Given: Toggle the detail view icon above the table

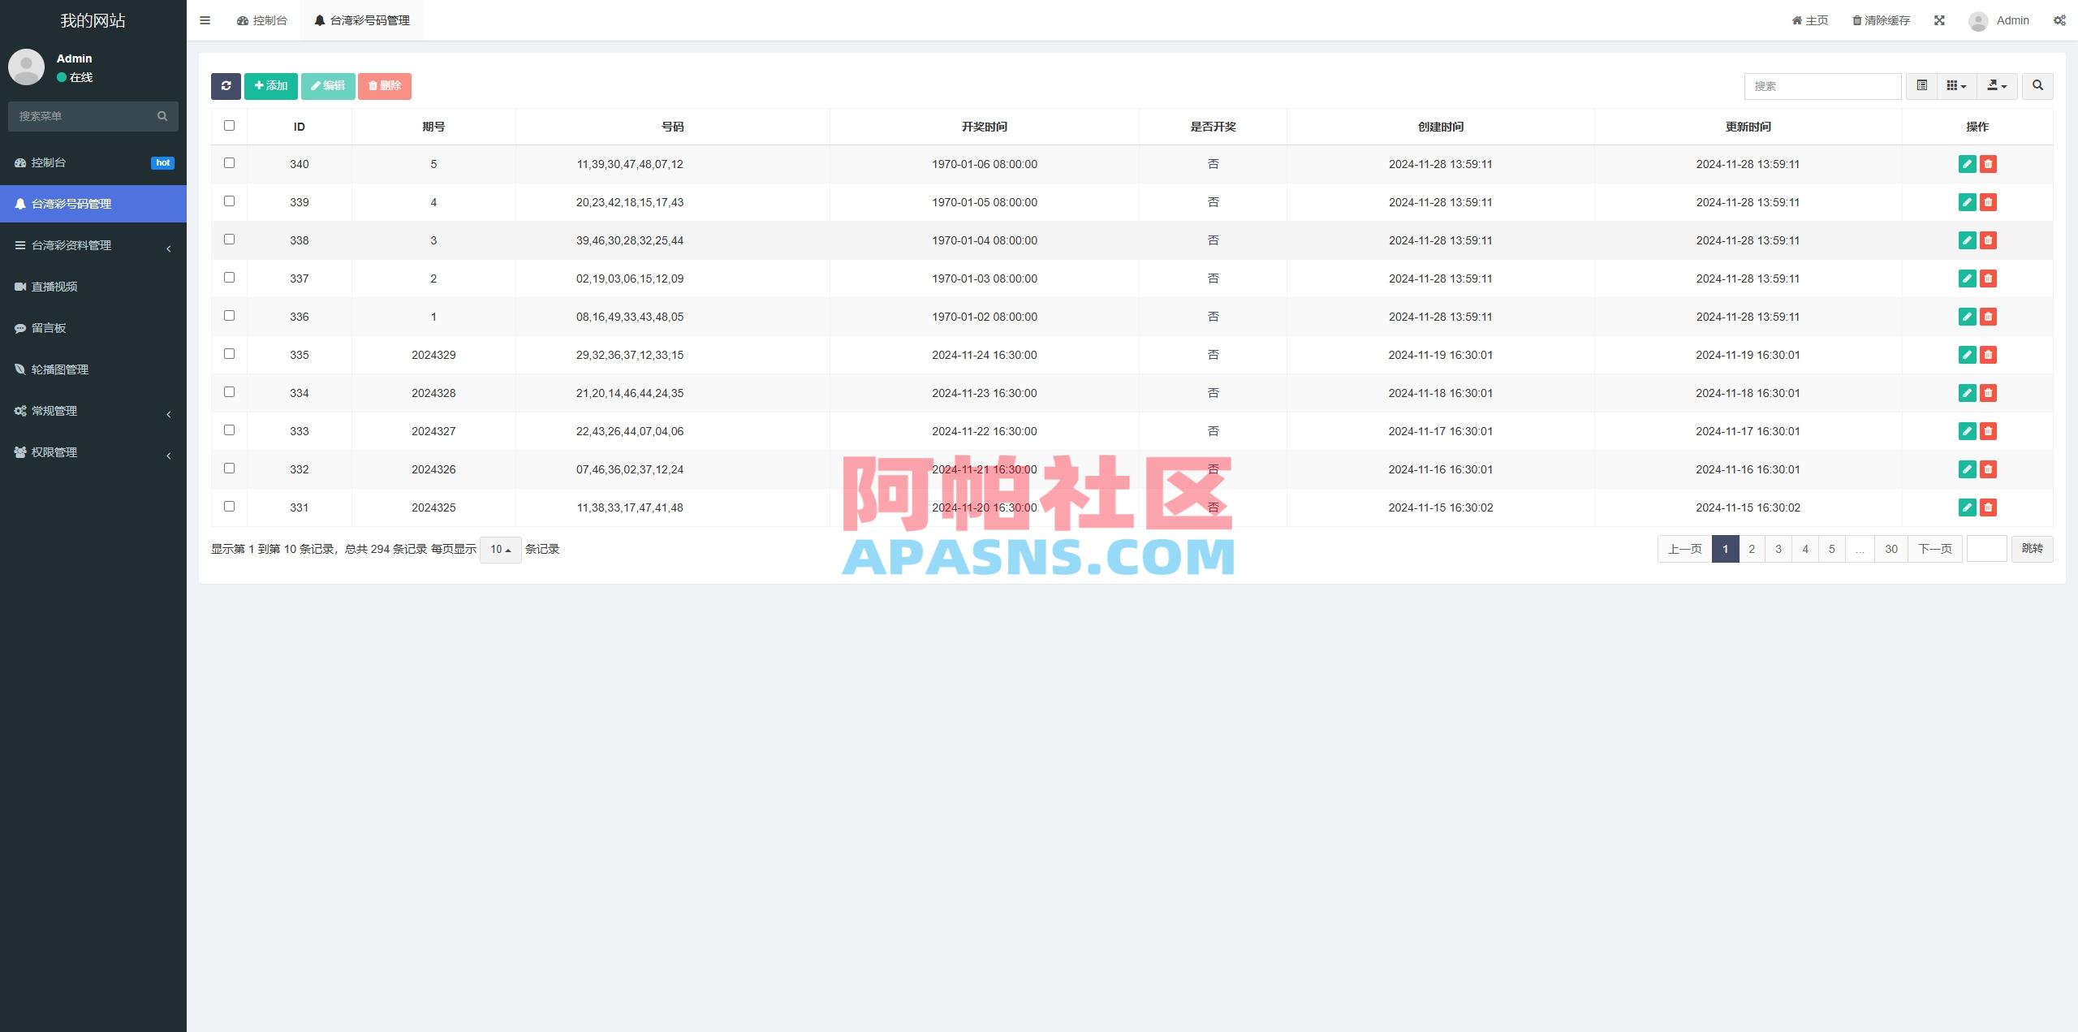Looking at the screenshot, I should tap(1921, 85).
